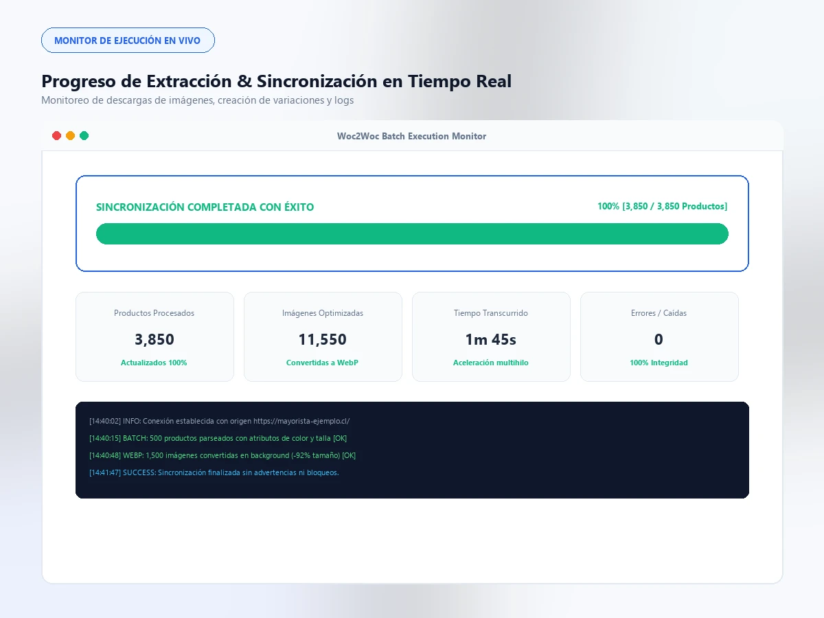This screenshot has width=824, height=618.
Task: Click the Errores / Caídas label
Action: pyautogui.click(x=659, y=313)
